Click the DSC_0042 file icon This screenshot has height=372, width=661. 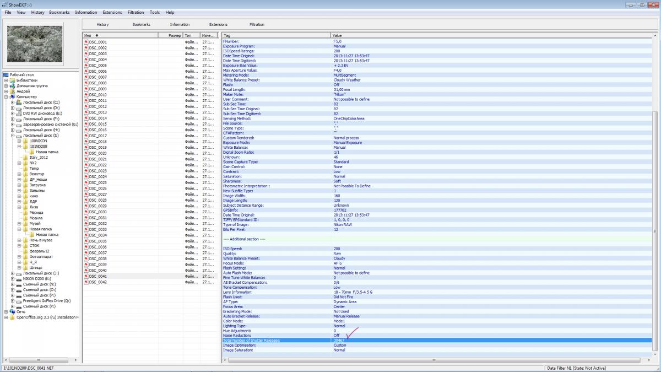tap(86, 282)
